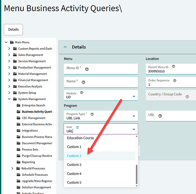Open the Module dropdown arrow
The image size is (196, 194).
[x=134, y=96]
